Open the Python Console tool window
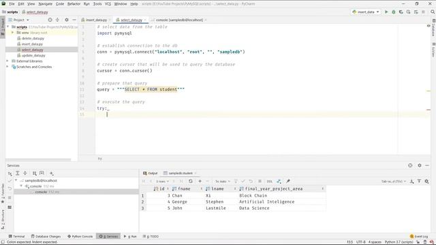 [80, 236]
